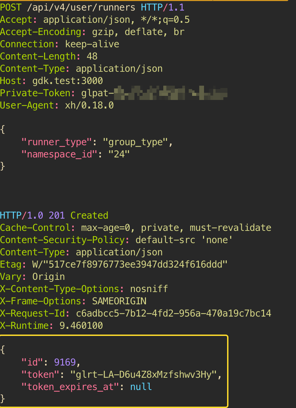Image resolution: width=296 pixels, height=408 pixels.
Task: Select the request Content-Type application/json line
Action: (x=81, y=69)
